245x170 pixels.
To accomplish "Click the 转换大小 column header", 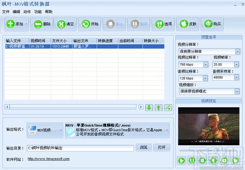I will pyautogui.click(x=153, y=41).
